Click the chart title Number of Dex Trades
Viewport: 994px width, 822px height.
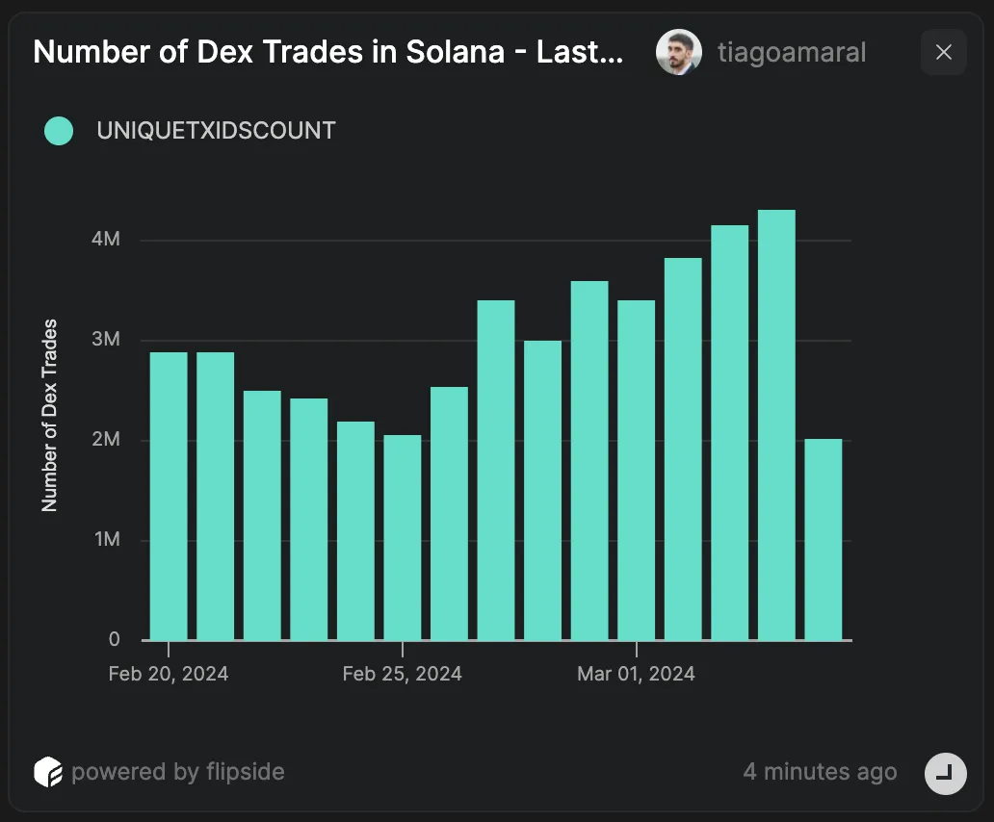(327, 52)
